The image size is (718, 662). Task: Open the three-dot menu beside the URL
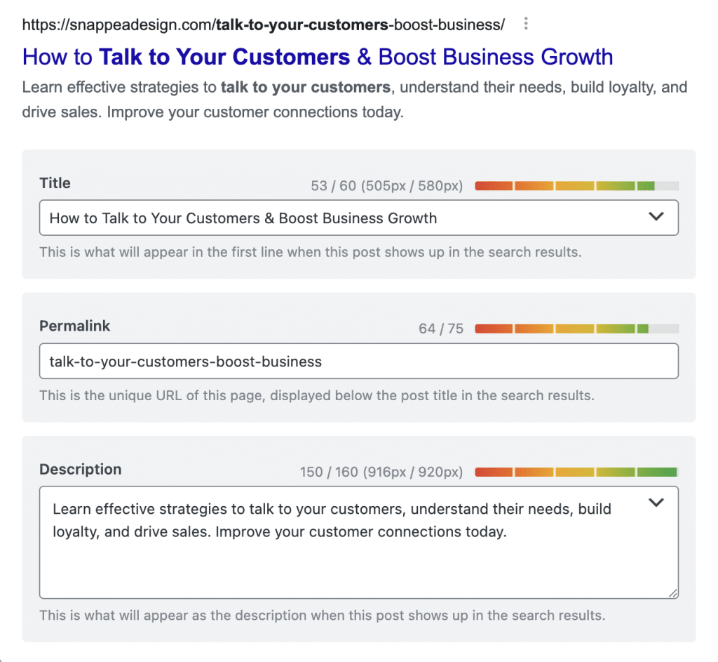526,23
